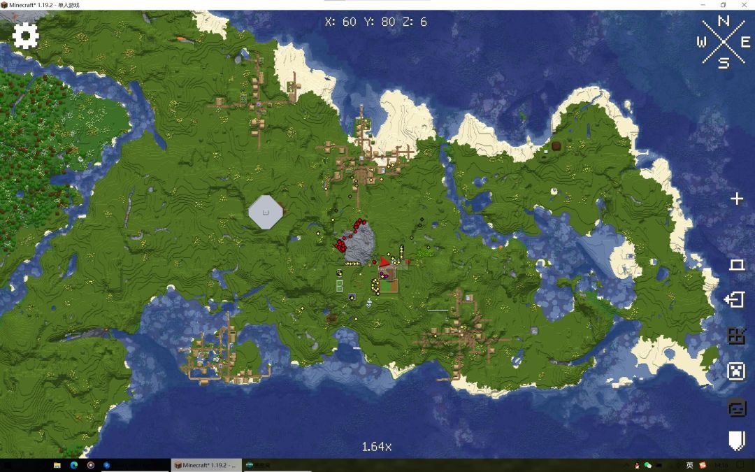Click the grid-with-checkmark icon on right sidebar

[x=736, y=336]
